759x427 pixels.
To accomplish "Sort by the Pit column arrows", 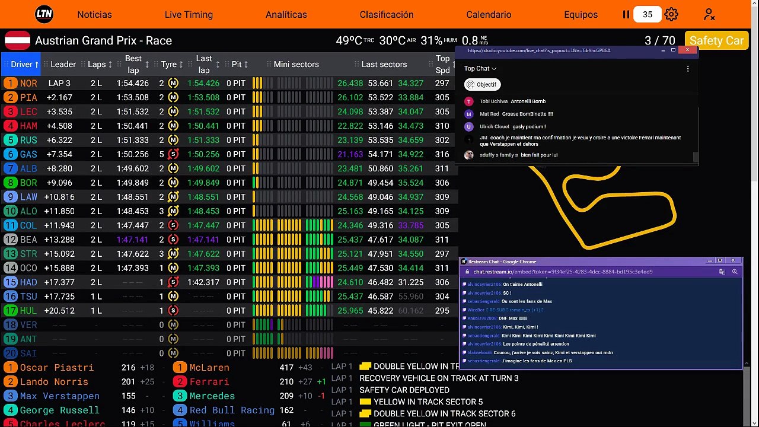I will click(x=245, y=64).
